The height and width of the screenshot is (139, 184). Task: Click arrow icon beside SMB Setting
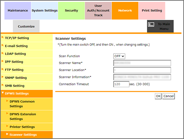[2, 85]
